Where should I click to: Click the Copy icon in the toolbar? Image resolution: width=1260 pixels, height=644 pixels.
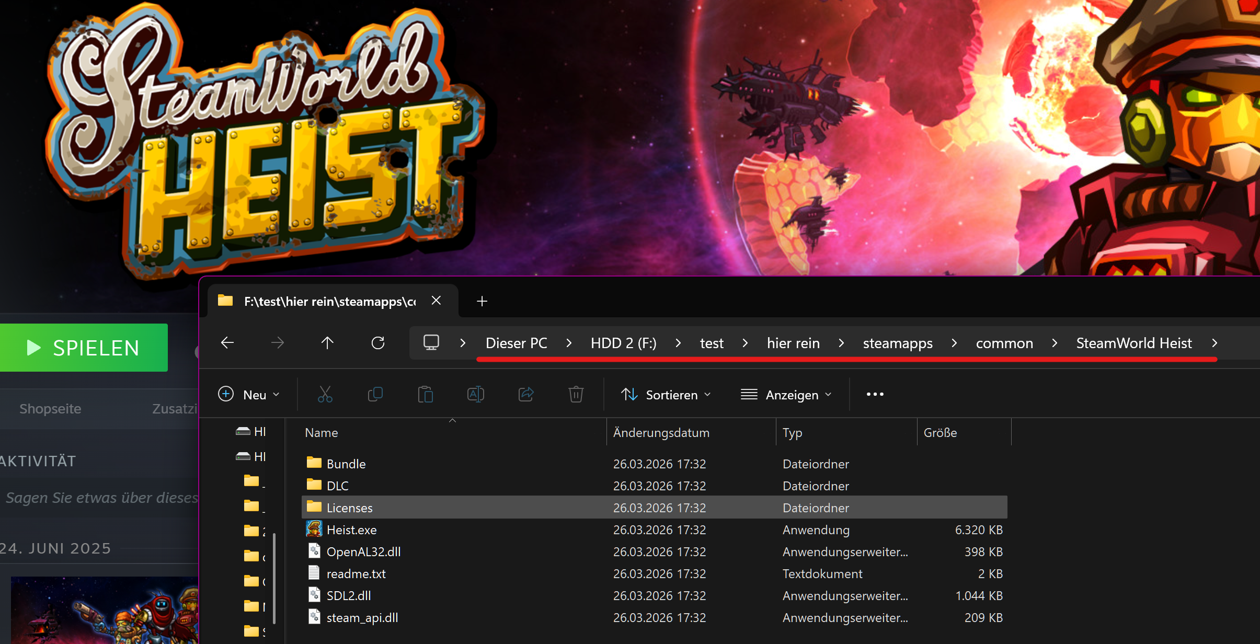click(x=375, y=394)
